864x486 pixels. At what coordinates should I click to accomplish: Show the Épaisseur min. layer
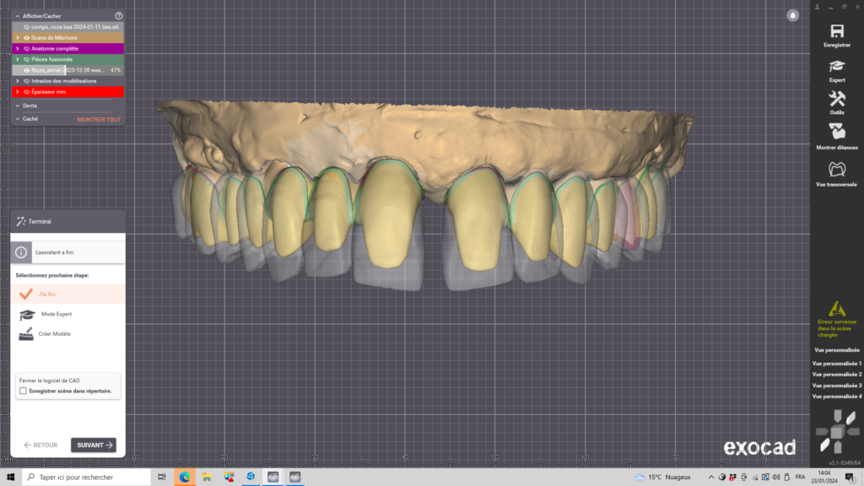[27, 92]
